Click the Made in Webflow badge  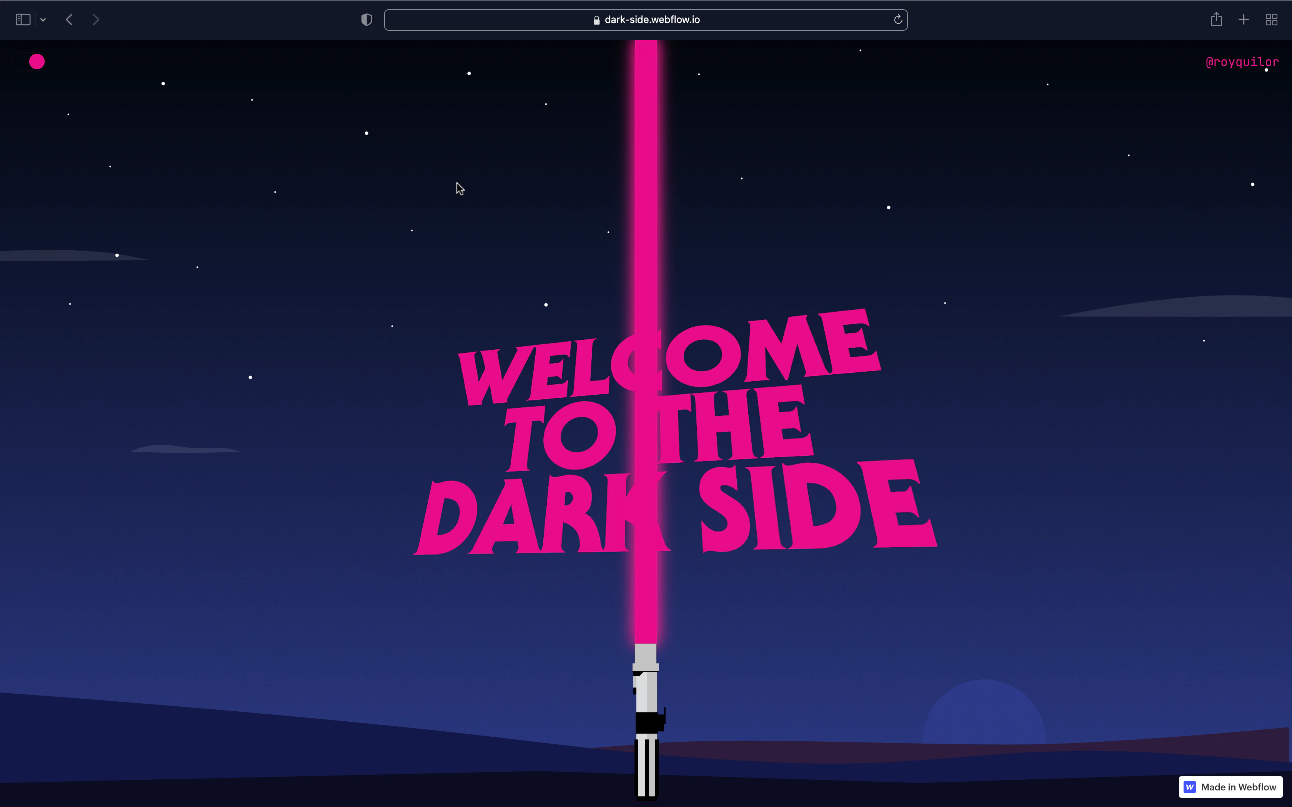(x=1230, y=787)
